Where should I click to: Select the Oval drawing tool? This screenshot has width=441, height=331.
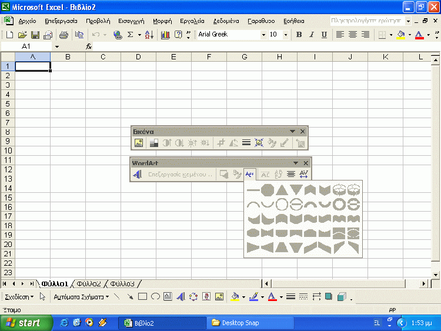[x=155, y=296]
